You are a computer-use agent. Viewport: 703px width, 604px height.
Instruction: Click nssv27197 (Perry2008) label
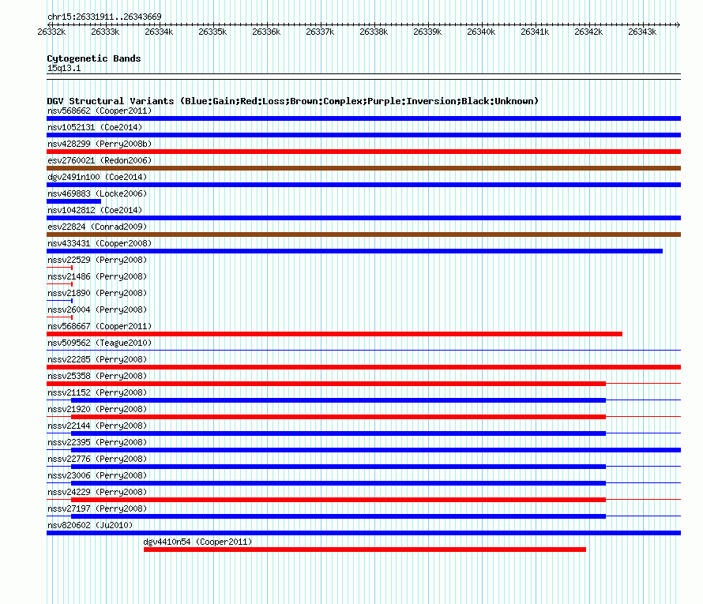tap(97, 508)
